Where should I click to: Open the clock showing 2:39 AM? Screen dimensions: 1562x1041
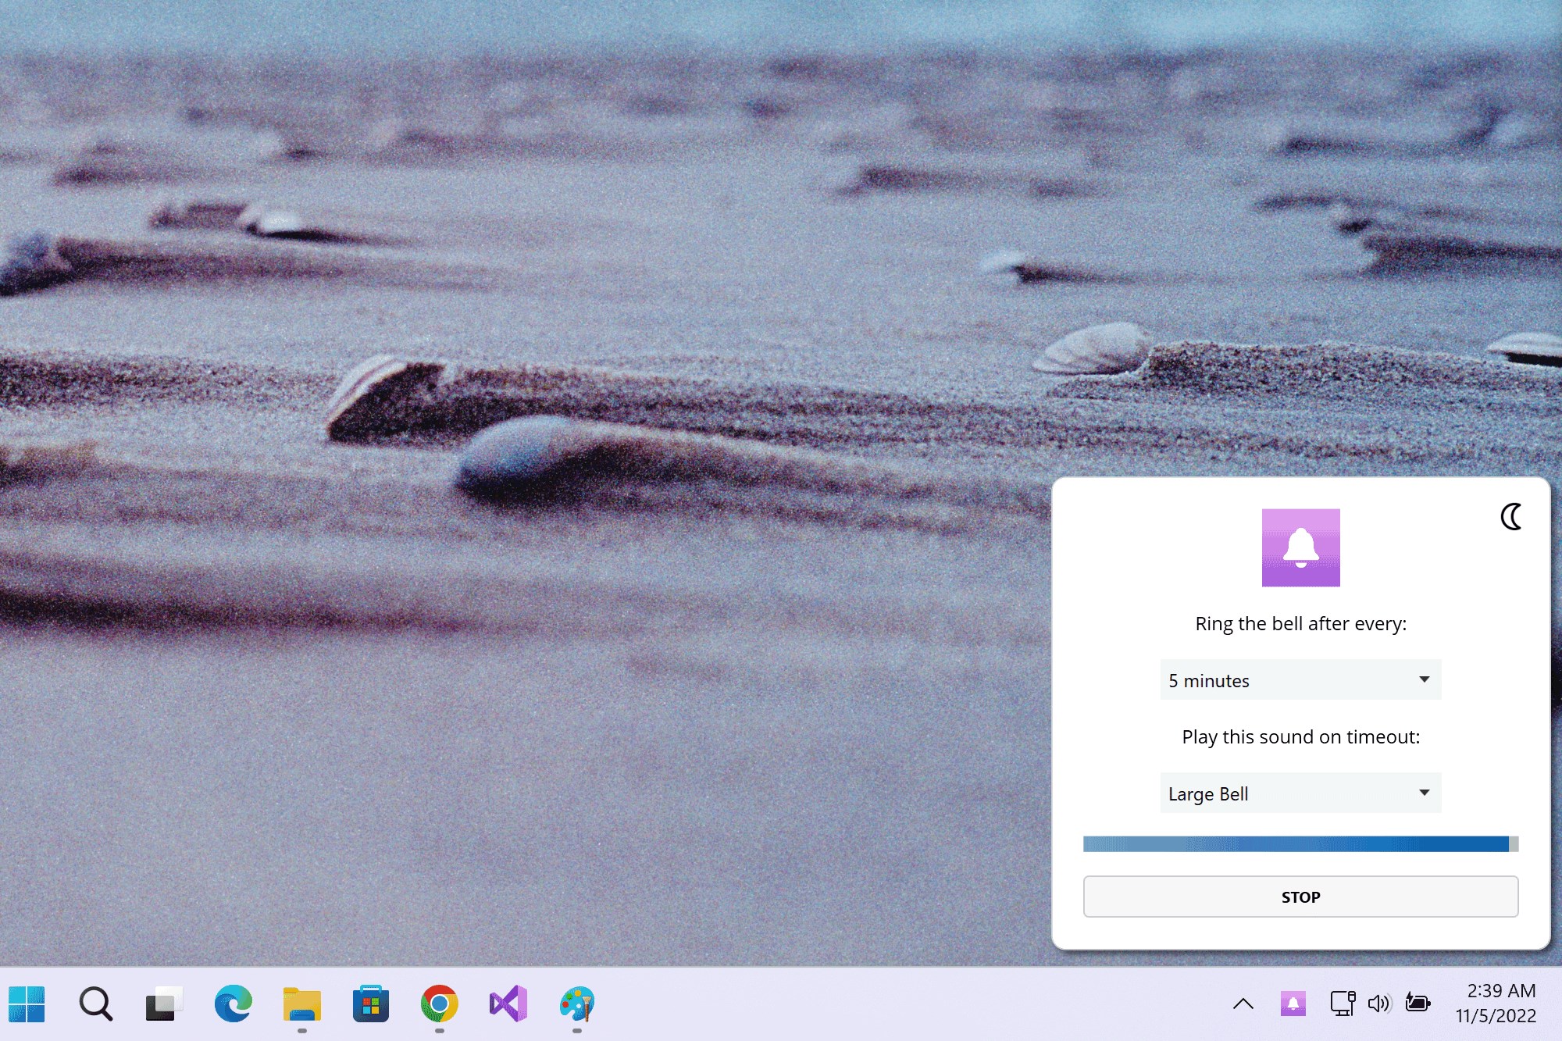[1496, 1004]
